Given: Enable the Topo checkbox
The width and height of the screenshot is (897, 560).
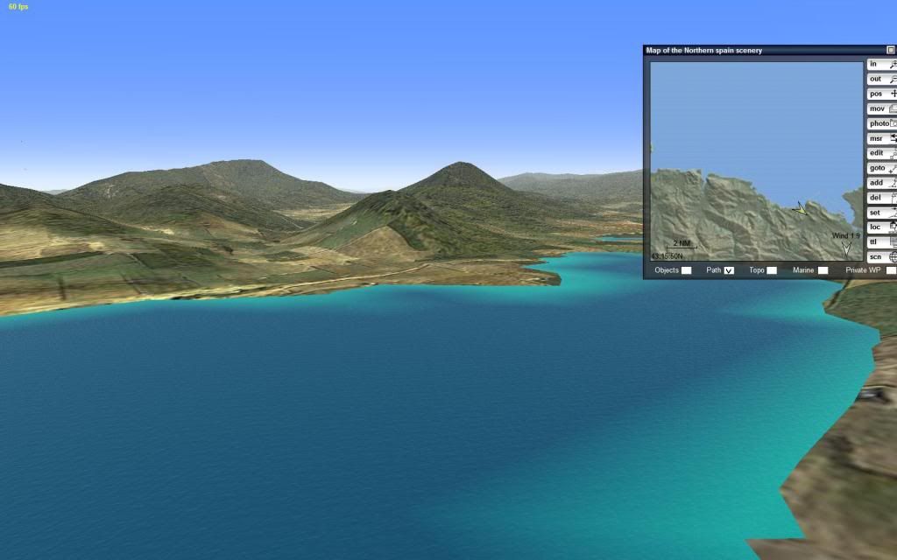Looking at the screenshot, I should (772, 270).
